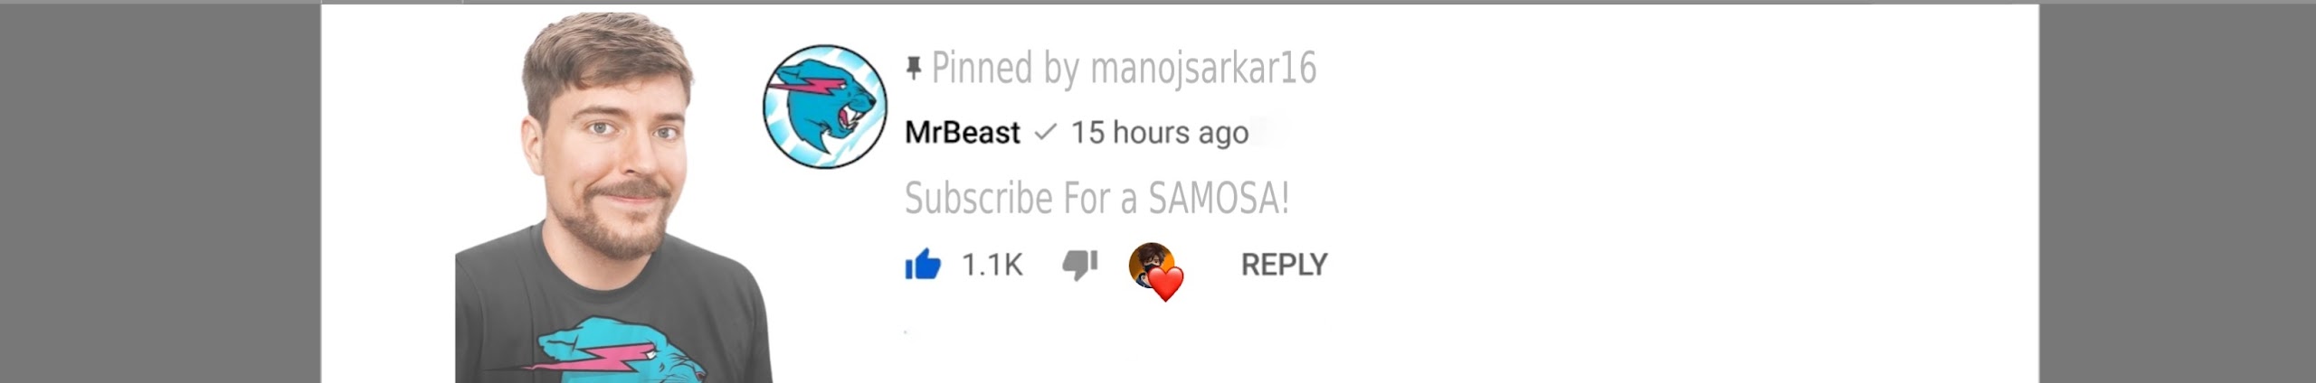
Task: Click the red heart icon
Action: click(1165, 284)
